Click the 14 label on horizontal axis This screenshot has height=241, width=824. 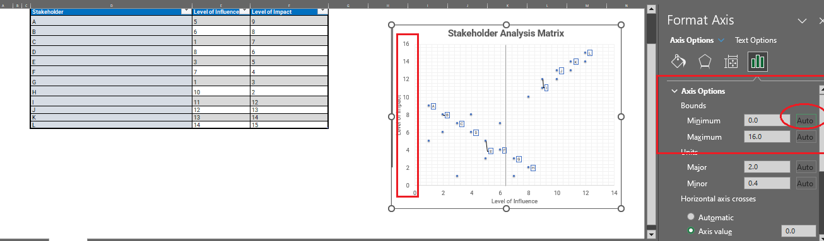tap(614, 193)
